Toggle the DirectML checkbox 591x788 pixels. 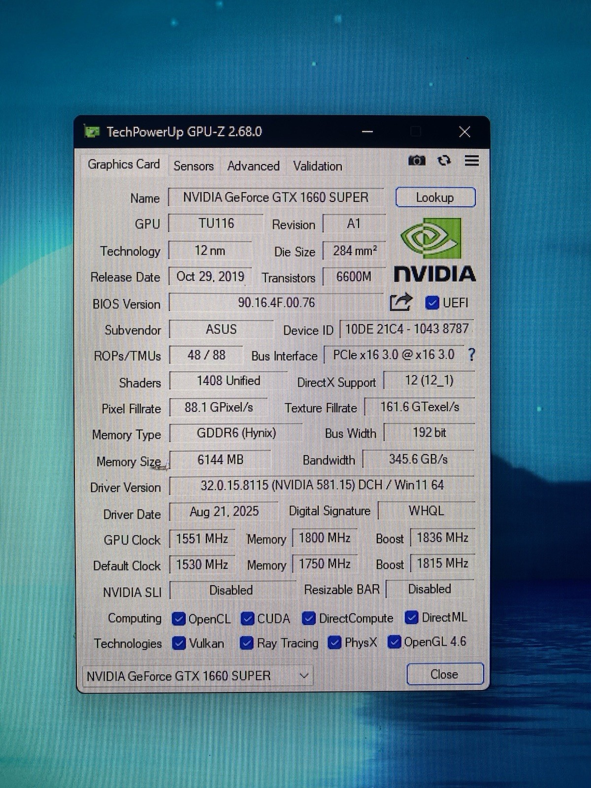pyautogui.click(x=411, y=617)
